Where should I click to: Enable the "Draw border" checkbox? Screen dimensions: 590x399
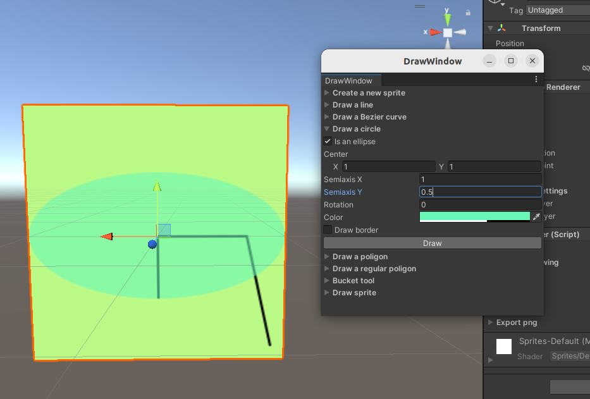(328, 230)
